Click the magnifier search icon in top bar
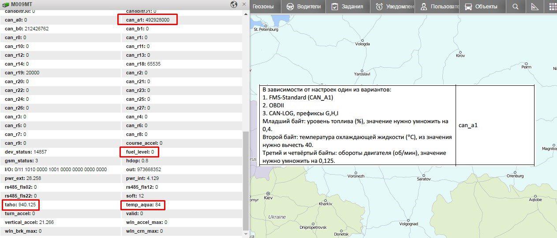Viewport: 557px width, 238px height. click(x=515, y=7)
